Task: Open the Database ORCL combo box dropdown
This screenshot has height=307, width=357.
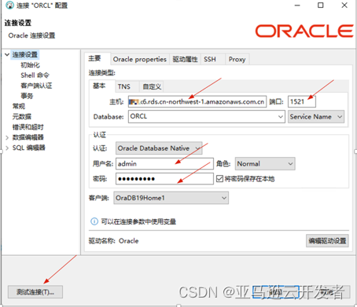Action: point(281,116)
